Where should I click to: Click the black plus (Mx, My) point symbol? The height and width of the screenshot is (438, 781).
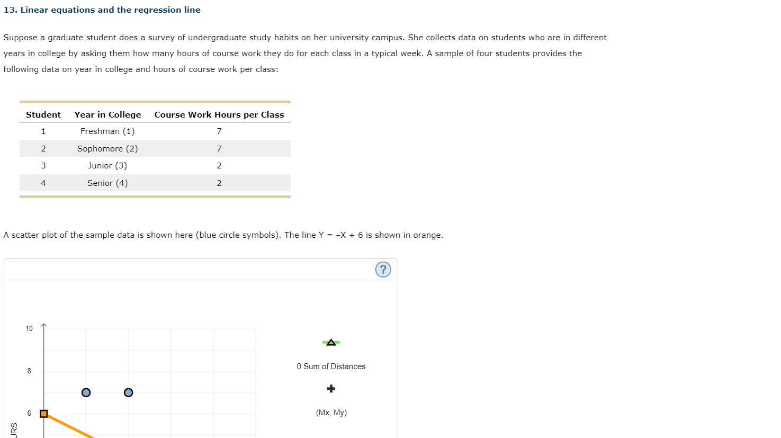[x=331, y=388]
